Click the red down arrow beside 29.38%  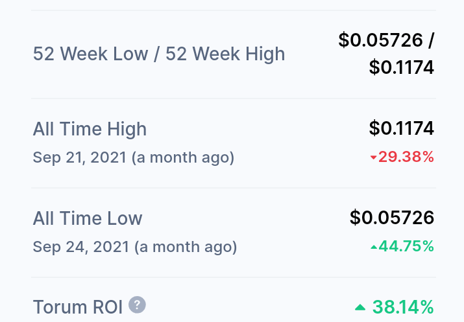pyautogui.click(x=373, y=157)
